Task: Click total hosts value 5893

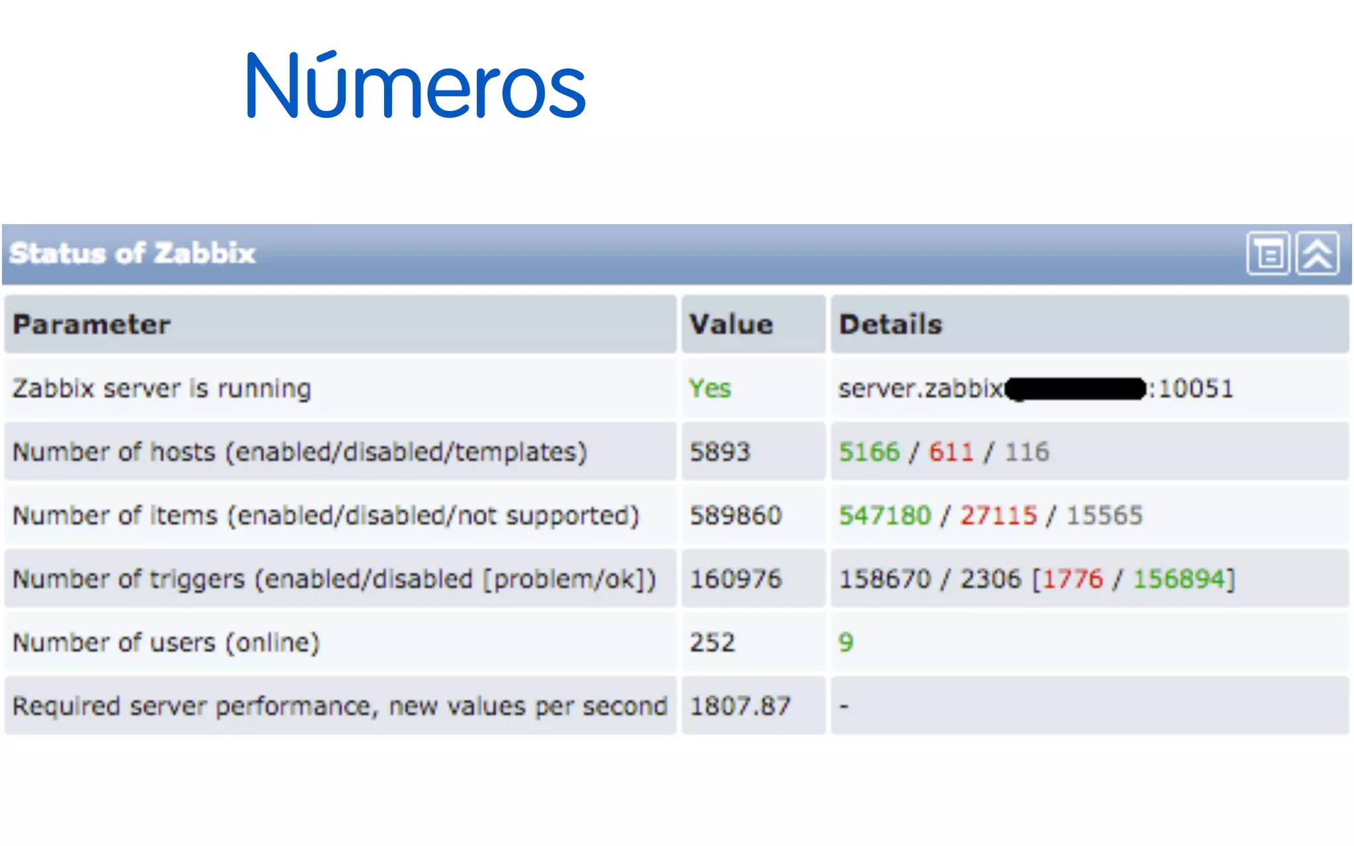Action: point(720,452)
